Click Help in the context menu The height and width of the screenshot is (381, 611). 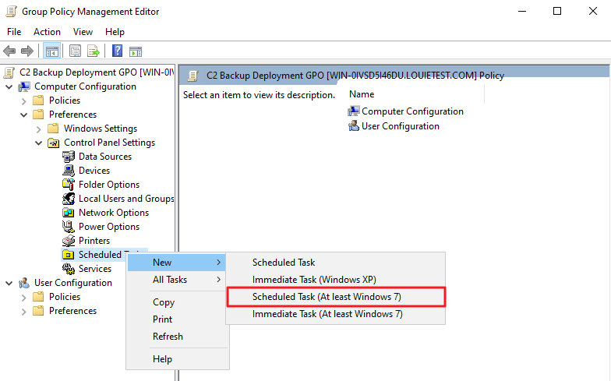(178, 359)
